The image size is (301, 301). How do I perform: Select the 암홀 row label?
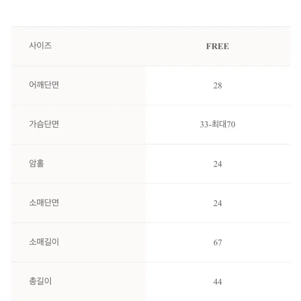coord(36,163)
